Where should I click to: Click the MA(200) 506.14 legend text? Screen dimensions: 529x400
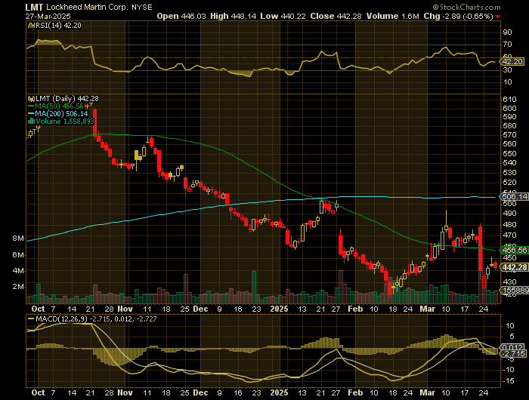tap(61, 114)
